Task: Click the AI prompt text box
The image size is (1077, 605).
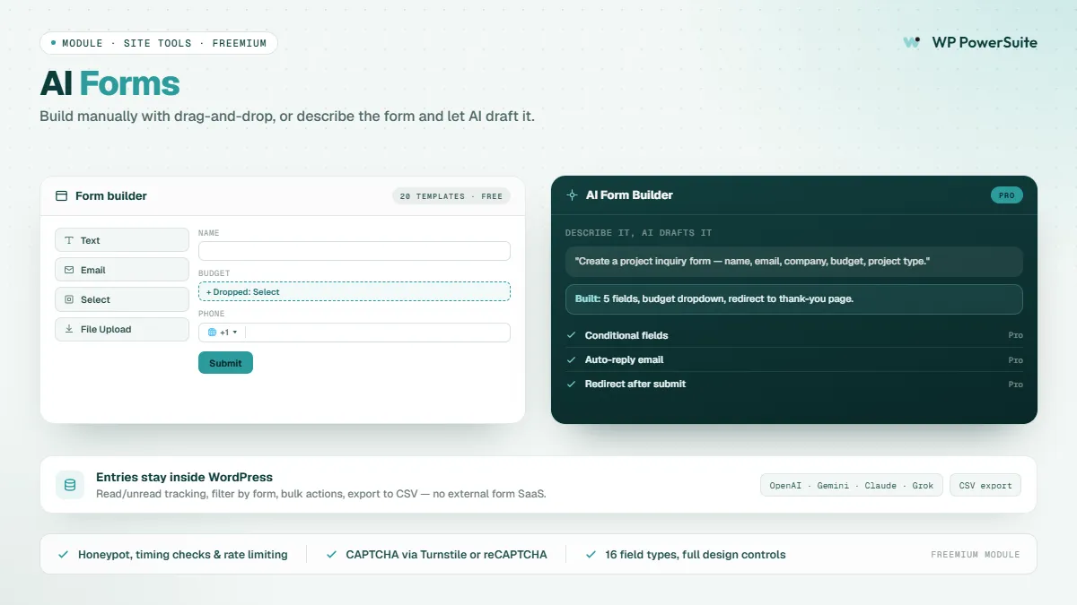Action: tap(794, 261)
